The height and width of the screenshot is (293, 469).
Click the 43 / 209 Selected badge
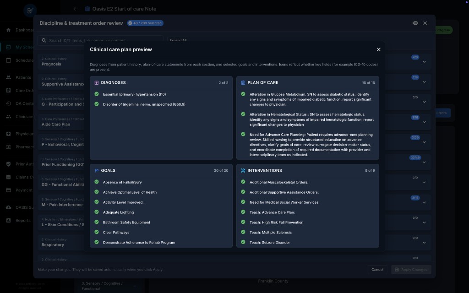(145, 23)
